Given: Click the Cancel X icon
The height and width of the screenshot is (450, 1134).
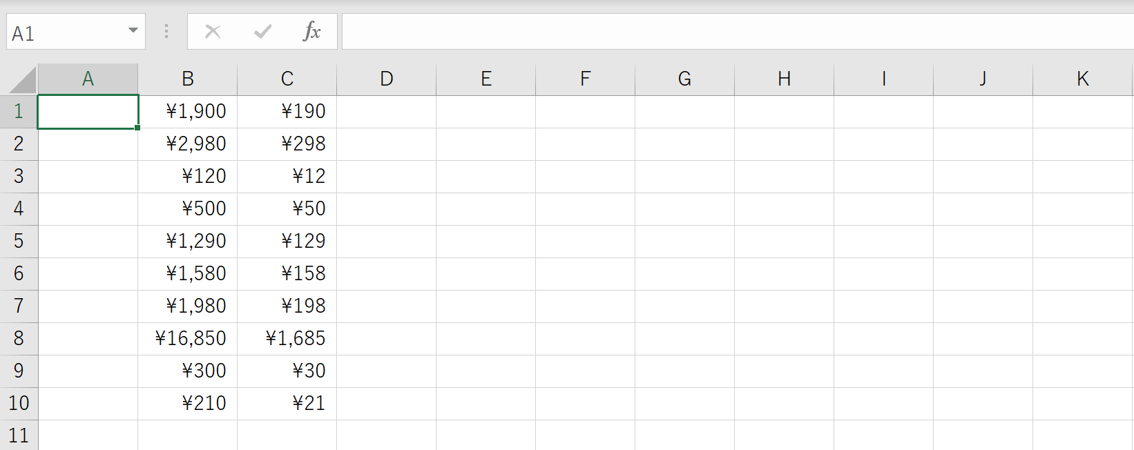Looking at the screenshot, I should 212,31.
